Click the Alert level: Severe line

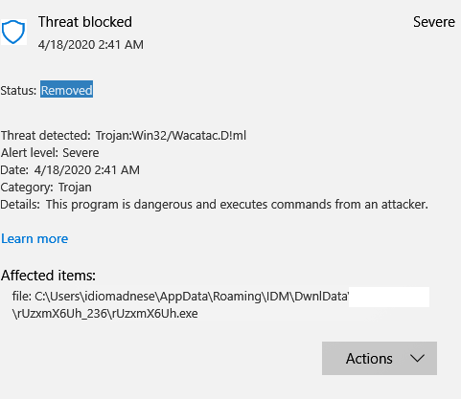coord(50,153)
